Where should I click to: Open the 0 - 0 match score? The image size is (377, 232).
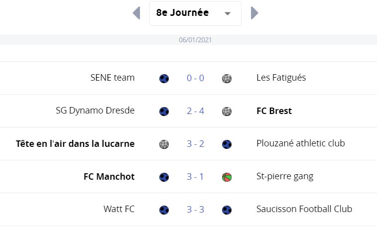pyautogui.click(x=195, y=78)
